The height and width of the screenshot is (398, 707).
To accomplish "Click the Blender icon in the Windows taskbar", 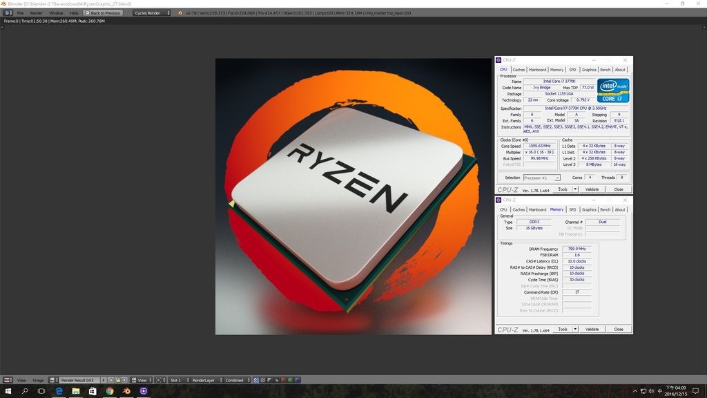I will [x=126, y=391].
